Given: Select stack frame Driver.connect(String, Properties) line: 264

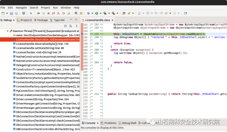Looking at the screenshot, I should [x=42, y=99].
